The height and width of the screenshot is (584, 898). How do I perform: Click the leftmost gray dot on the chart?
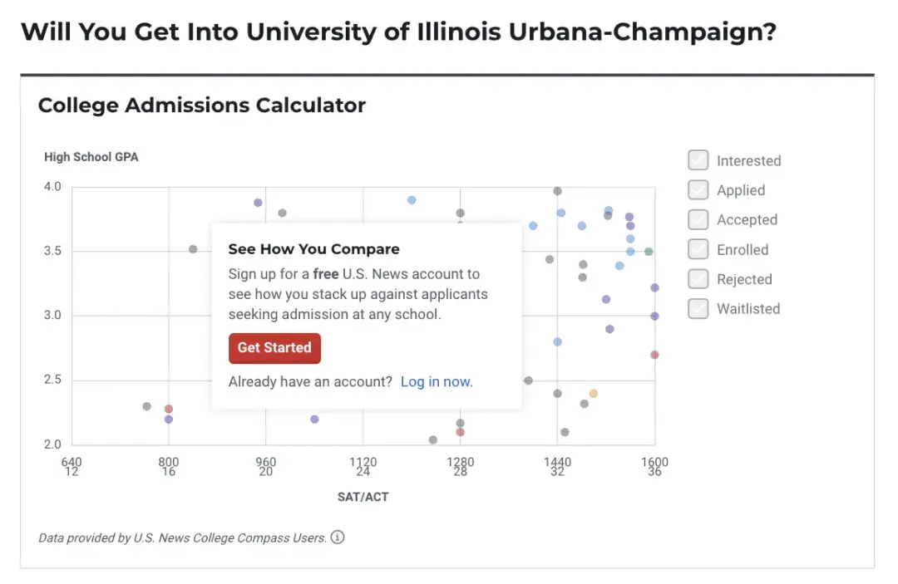click(147, 406)
